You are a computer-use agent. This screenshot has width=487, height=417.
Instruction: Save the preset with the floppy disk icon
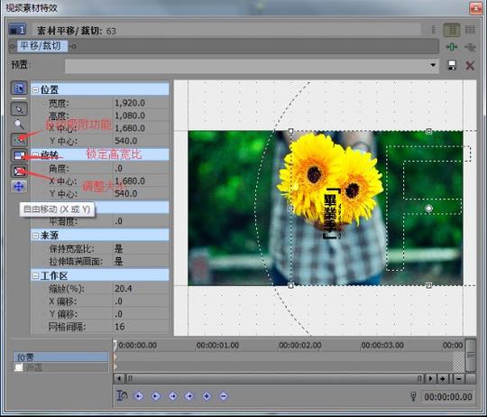[x=452, y=65]
